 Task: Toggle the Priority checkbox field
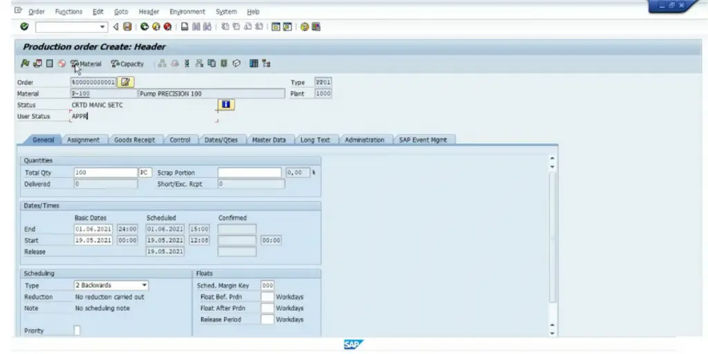[77, 330]
